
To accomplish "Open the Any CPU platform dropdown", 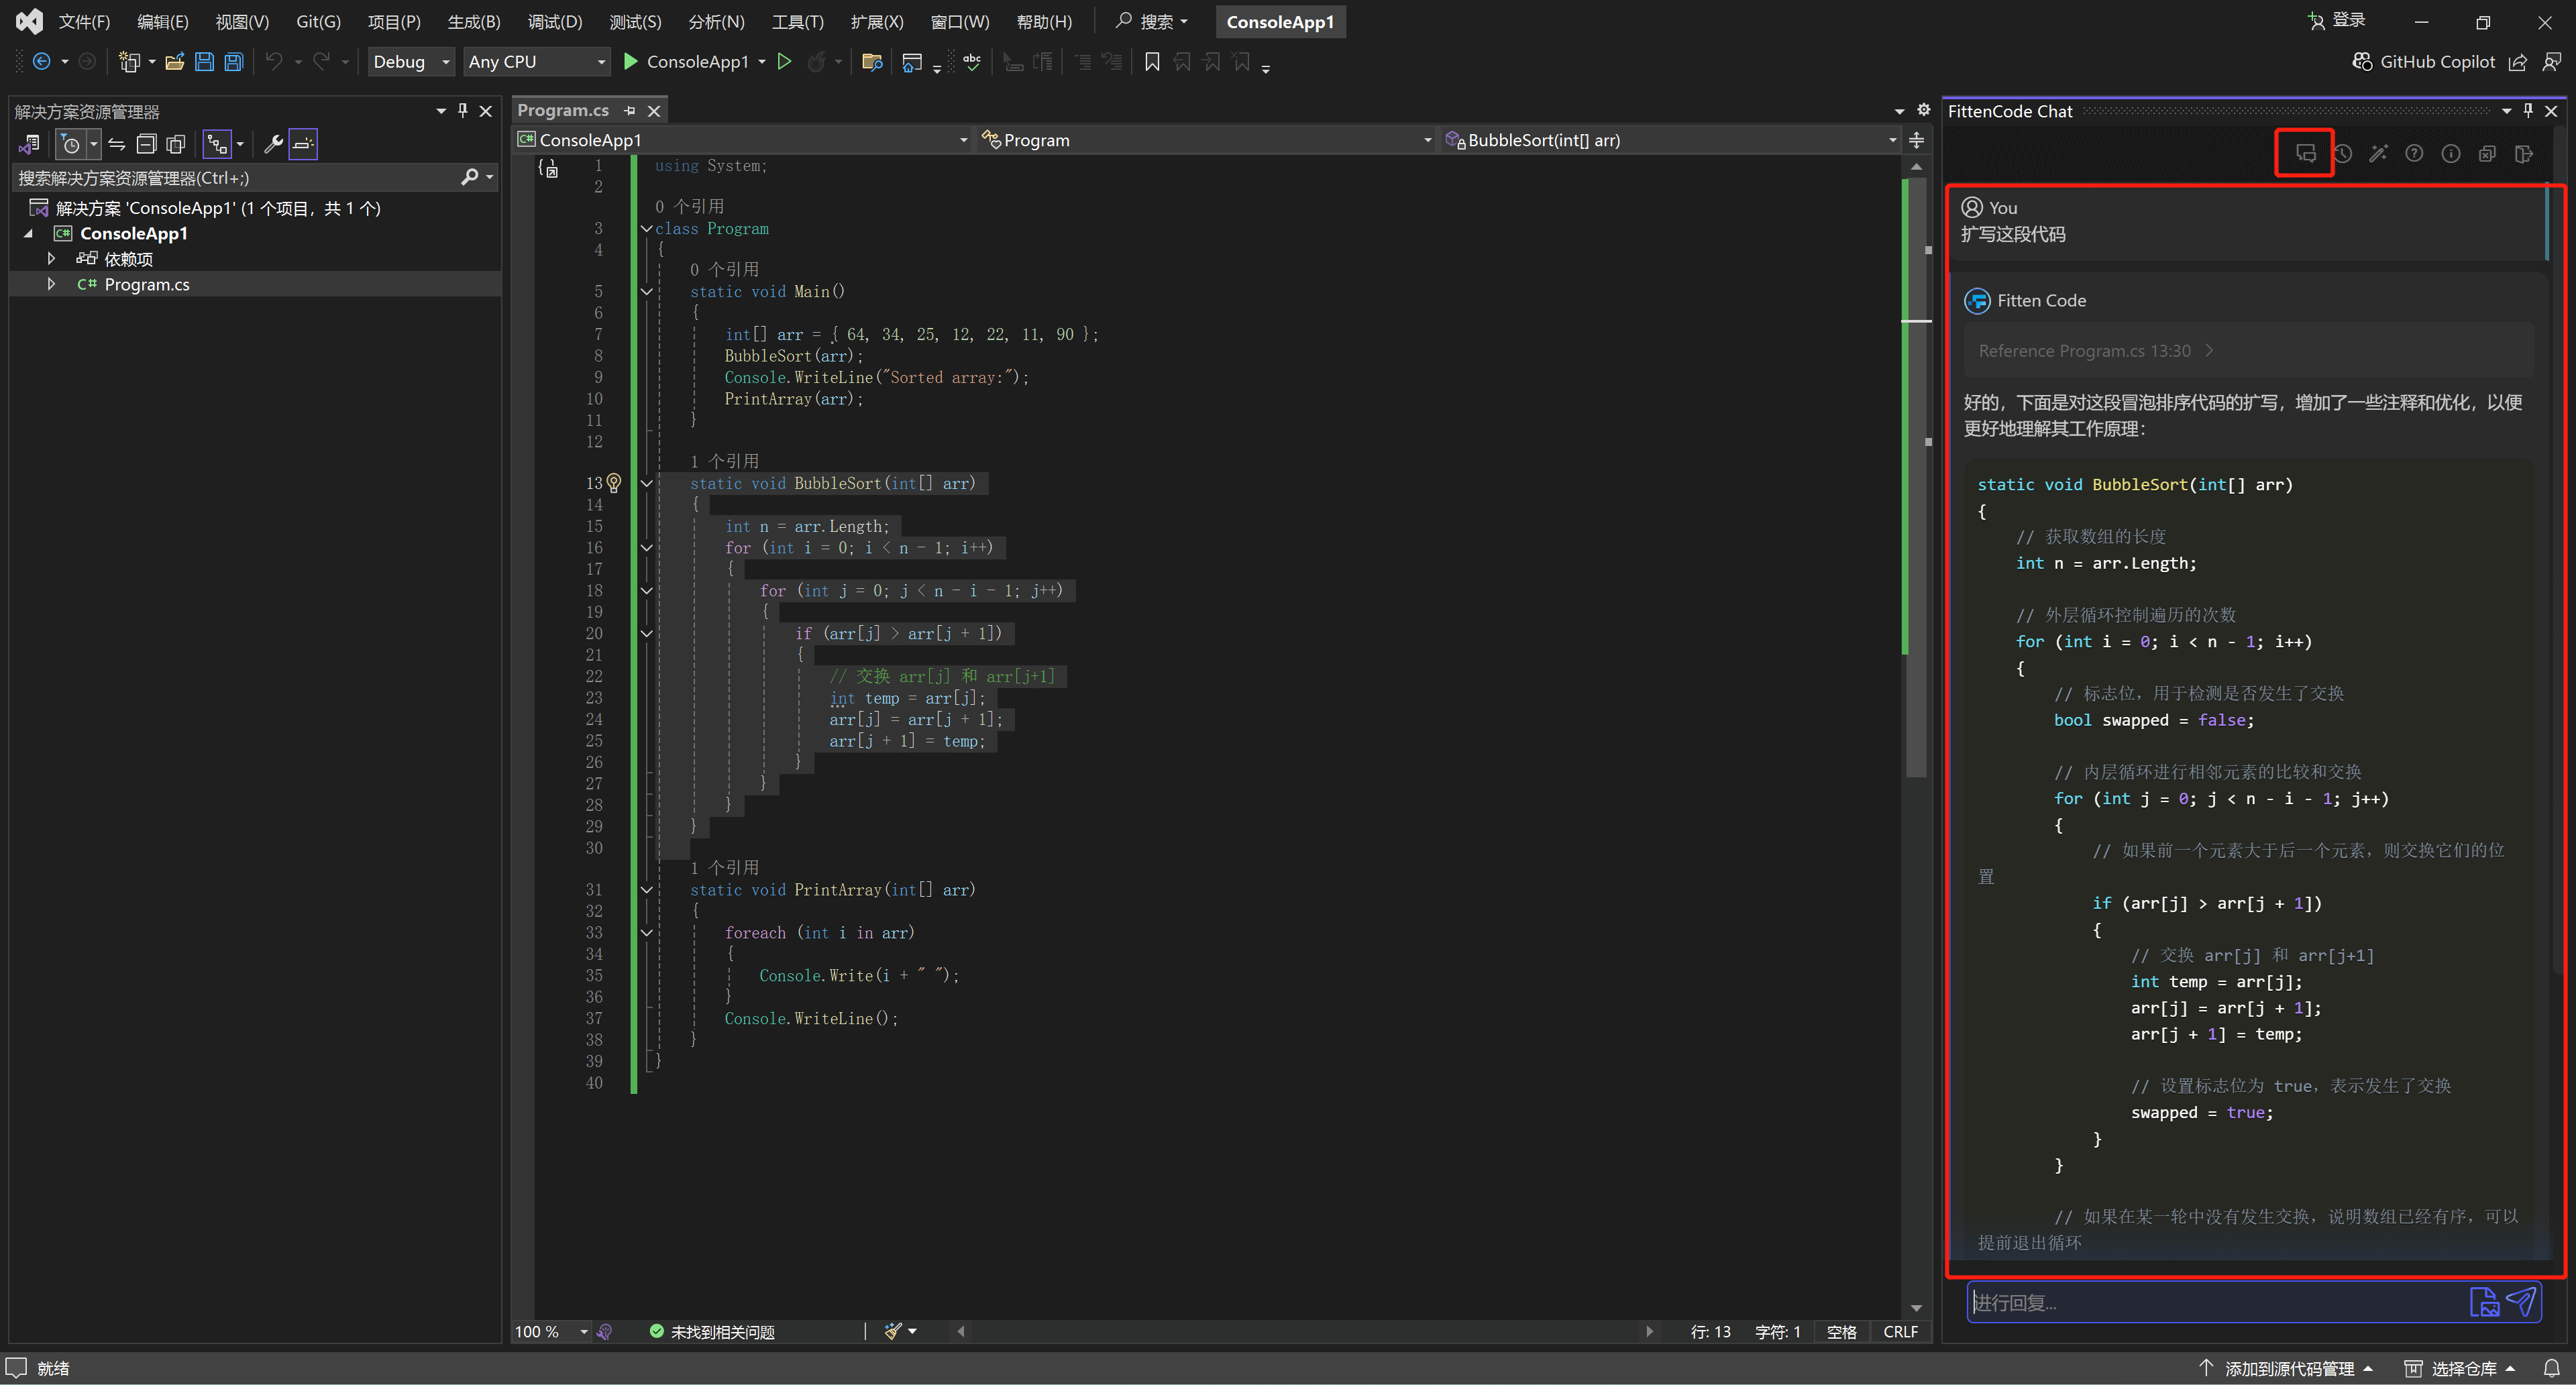I will coord(536,62).
